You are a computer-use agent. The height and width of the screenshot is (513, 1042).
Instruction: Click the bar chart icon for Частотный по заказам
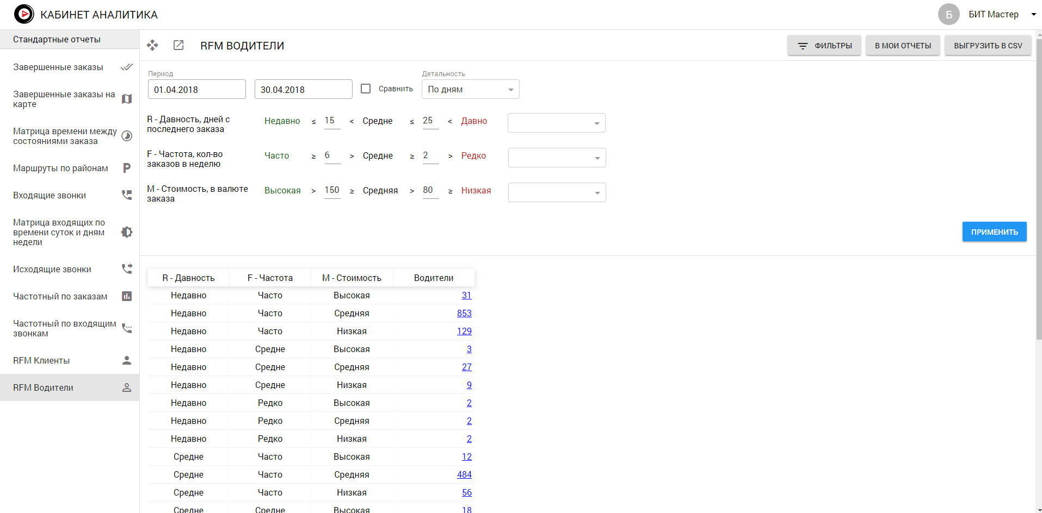127,296
